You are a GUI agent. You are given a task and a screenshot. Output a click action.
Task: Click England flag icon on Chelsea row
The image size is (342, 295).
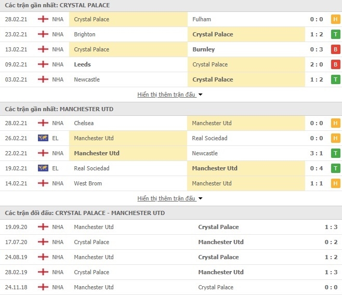pyautogui.click(x=43, y=123)
